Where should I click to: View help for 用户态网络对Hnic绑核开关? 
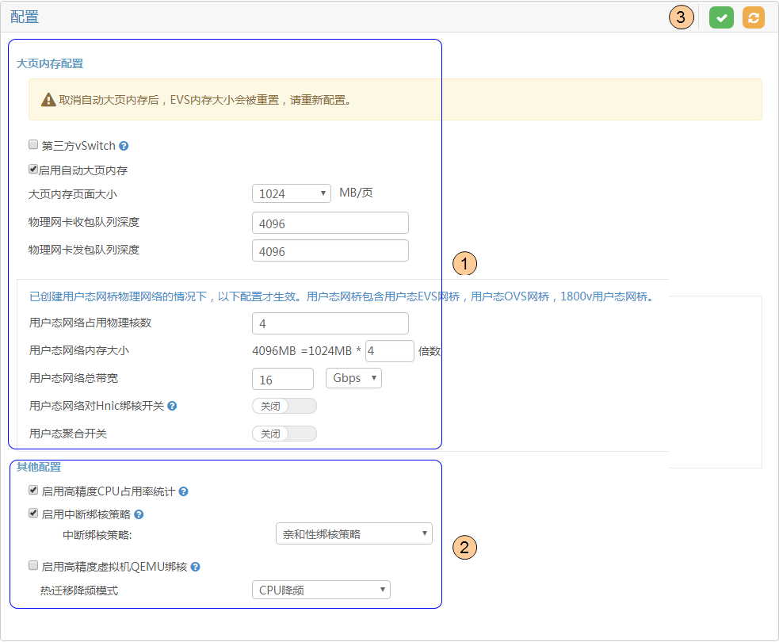172,406
